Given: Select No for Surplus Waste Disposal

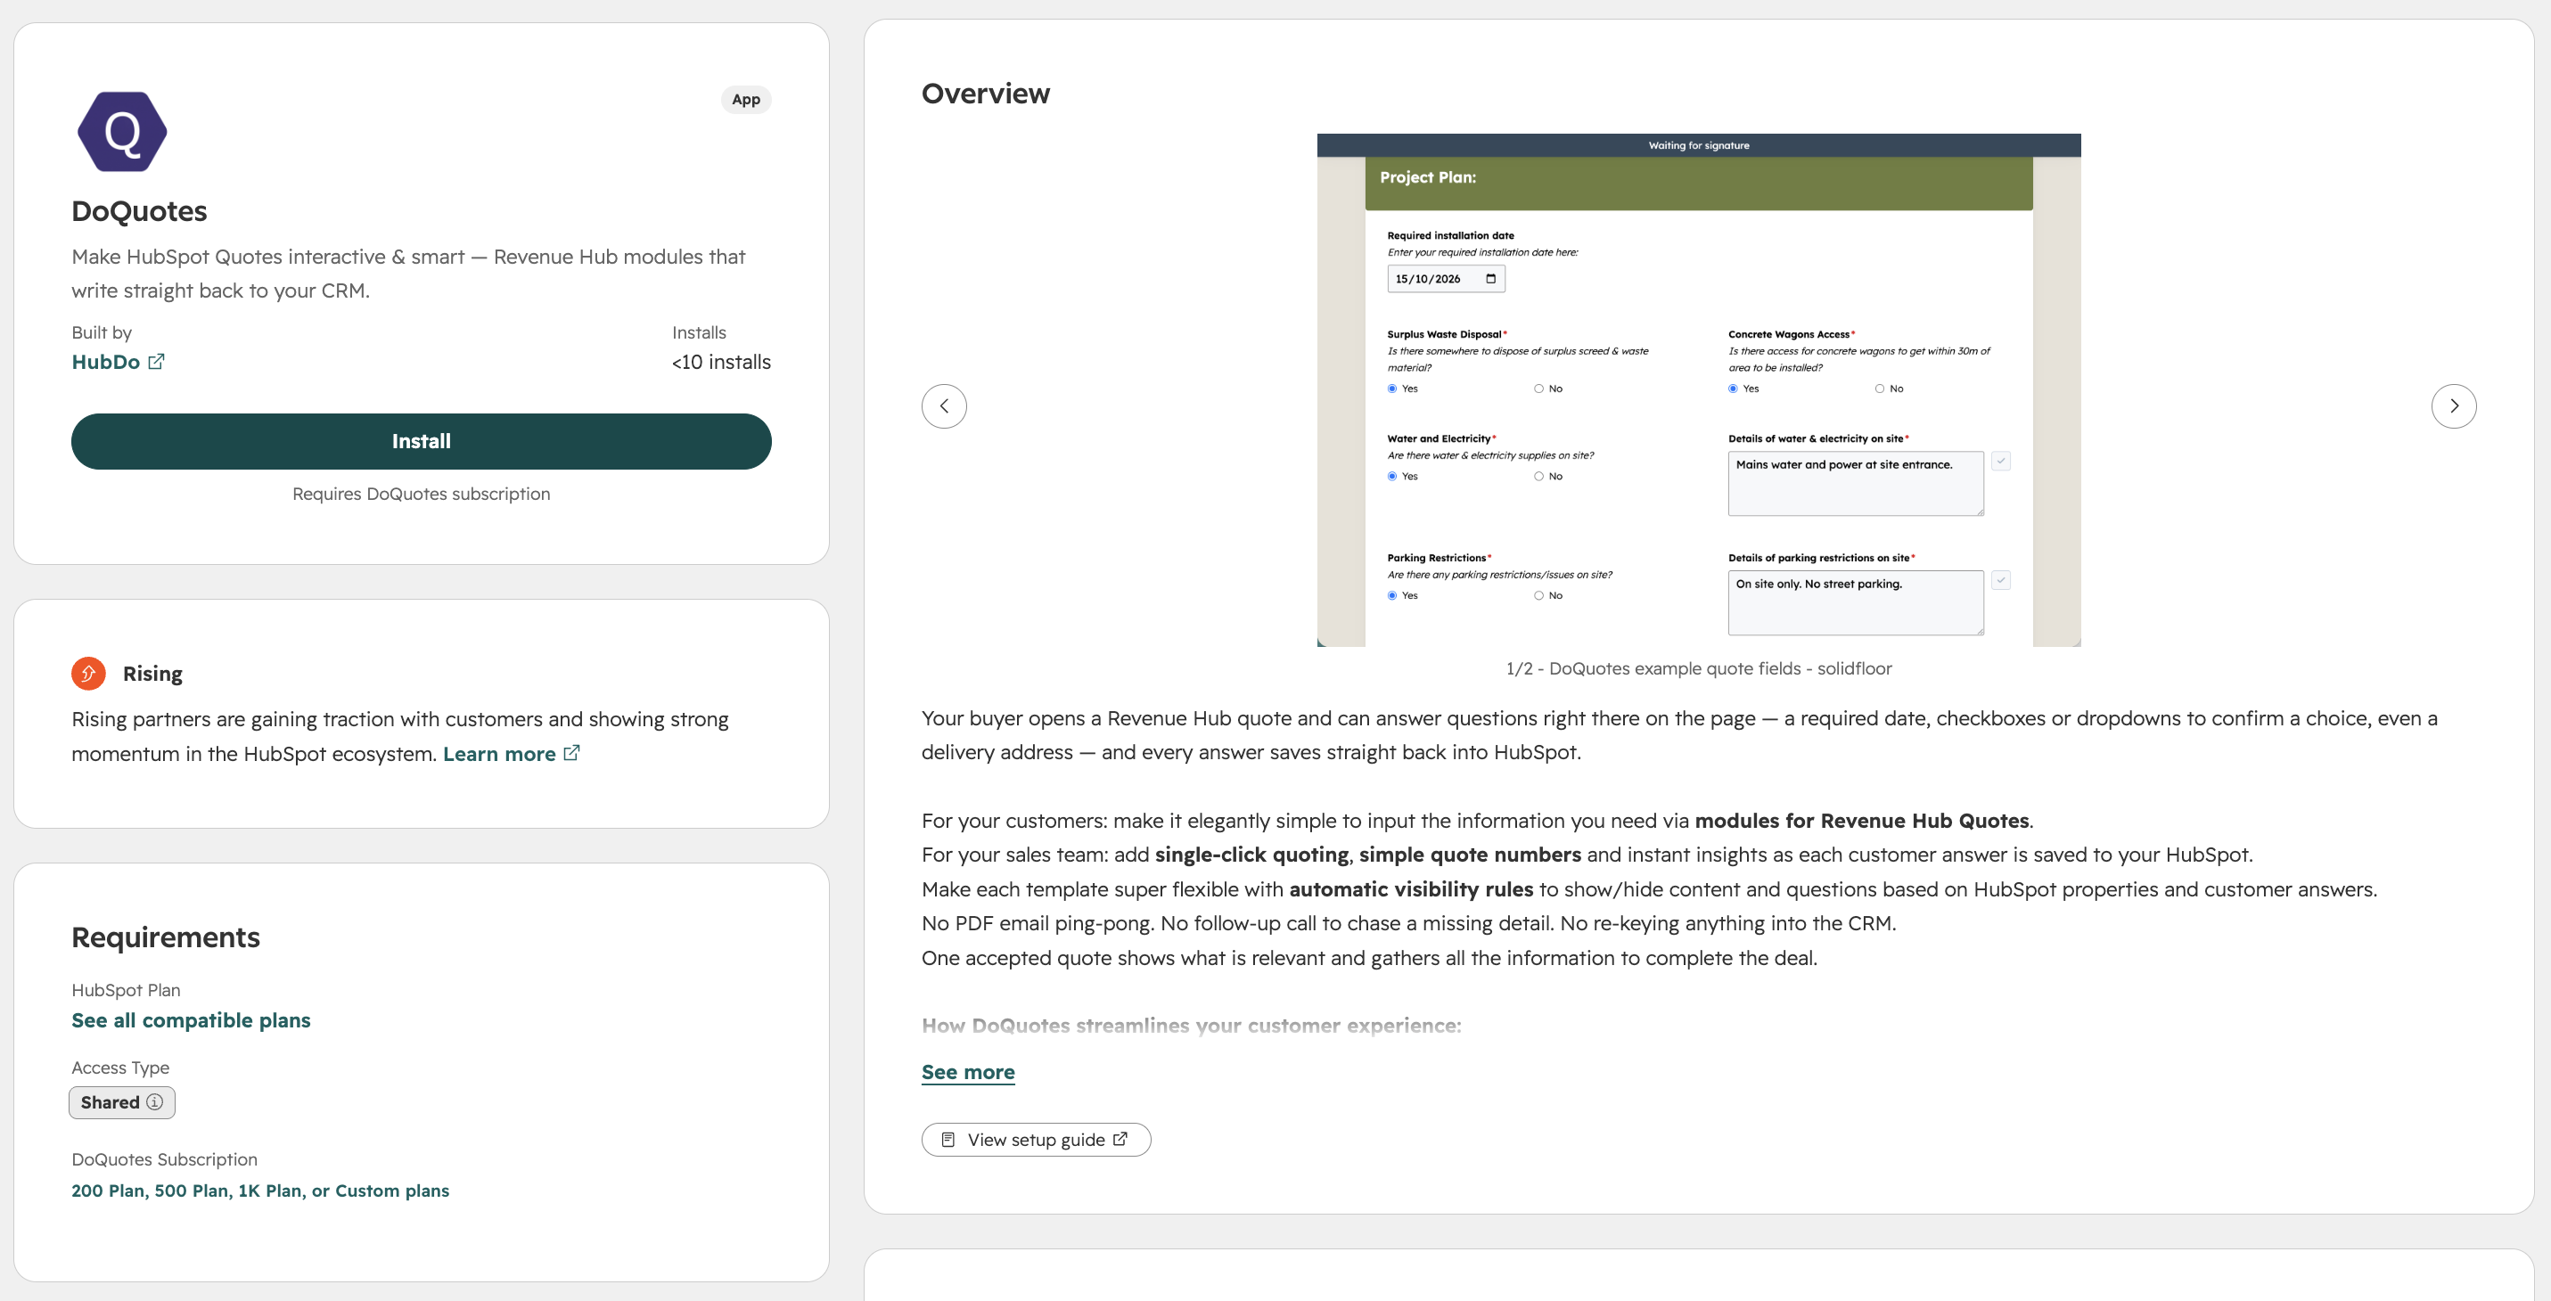Looking at the screenshot, I should 1539,389.
